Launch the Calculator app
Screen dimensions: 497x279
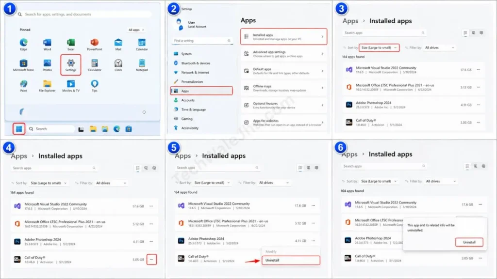(x=95, y=65)
